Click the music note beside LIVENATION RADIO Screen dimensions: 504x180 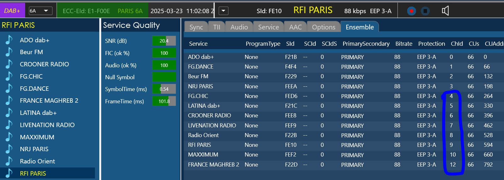9,125
